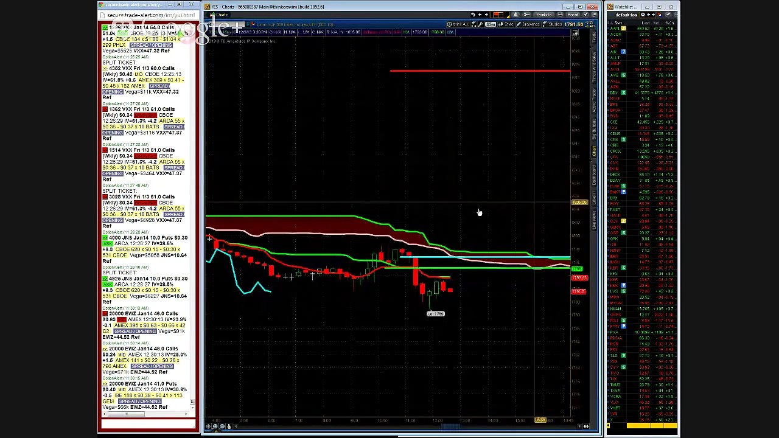
Task: Click the wrench chart settings icon
Action: (481, 24)
